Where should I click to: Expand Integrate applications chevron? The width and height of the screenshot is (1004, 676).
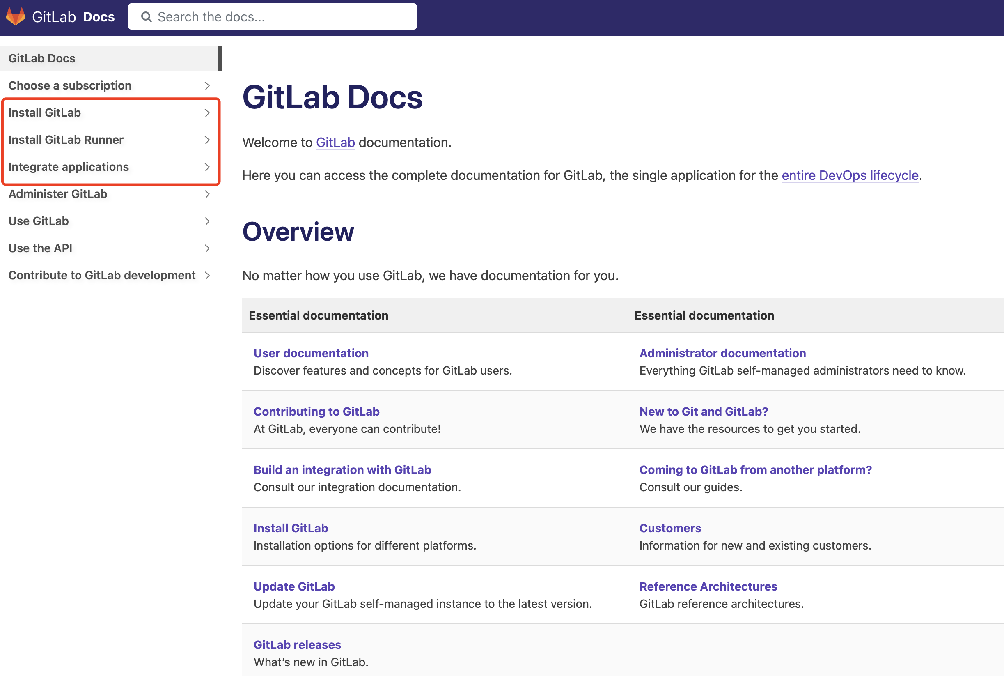click(x=207, y=167)
